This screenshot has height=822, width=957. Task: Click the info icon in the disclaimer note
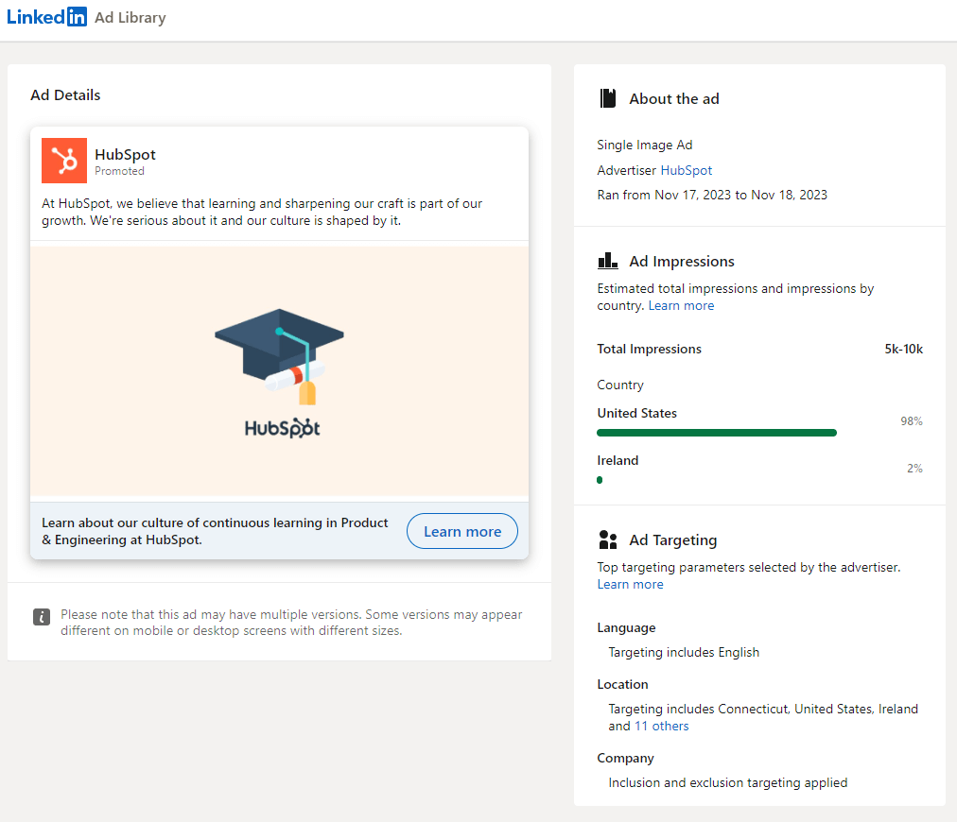click(x=42, y=616)
